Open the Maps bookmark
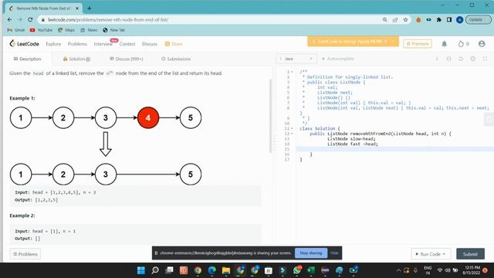This screenshot has width=494, height=278. [66, 30]
